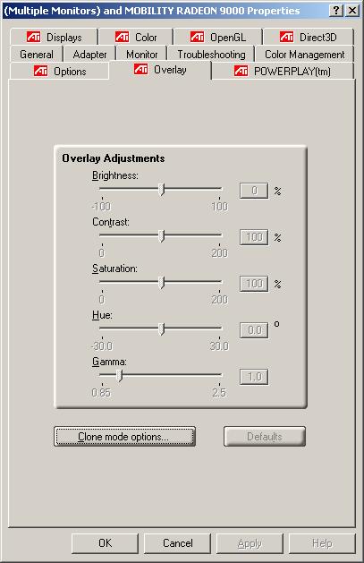Click the ATI logo on Options tab

[x=40, y=71]
